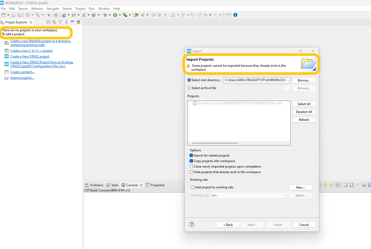This screenshot has height=249, width=371.
Task: Click the green Run icon
Action: point(115,15)
